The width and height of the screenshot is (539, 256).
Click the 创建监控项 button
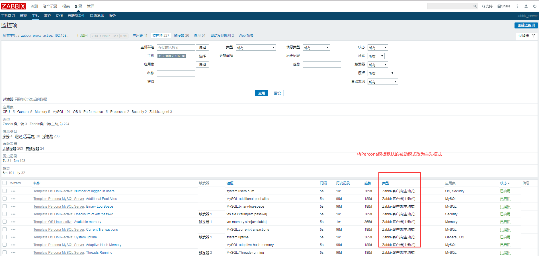point(526,25)
